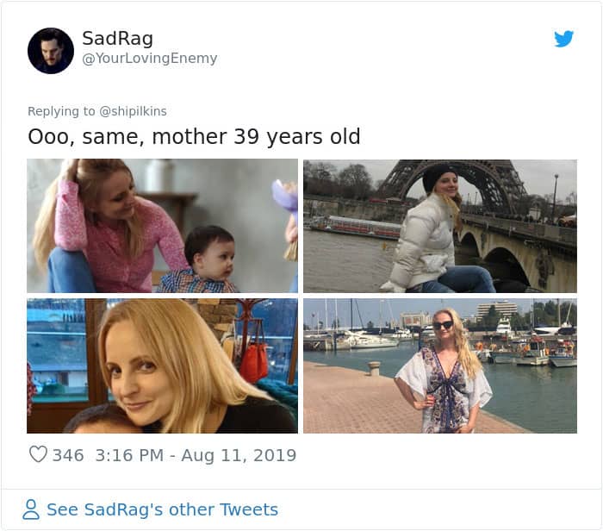This screenshot has width=603, height=531.
Task: Open SadRag's round profile avatar
Action: click(51, 50)
